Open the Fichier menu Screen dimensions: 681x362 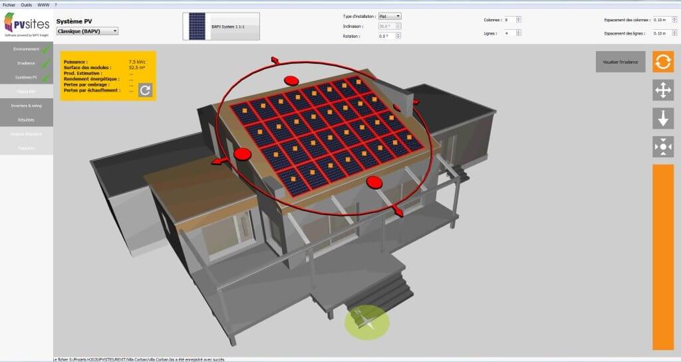pos(9,5)
